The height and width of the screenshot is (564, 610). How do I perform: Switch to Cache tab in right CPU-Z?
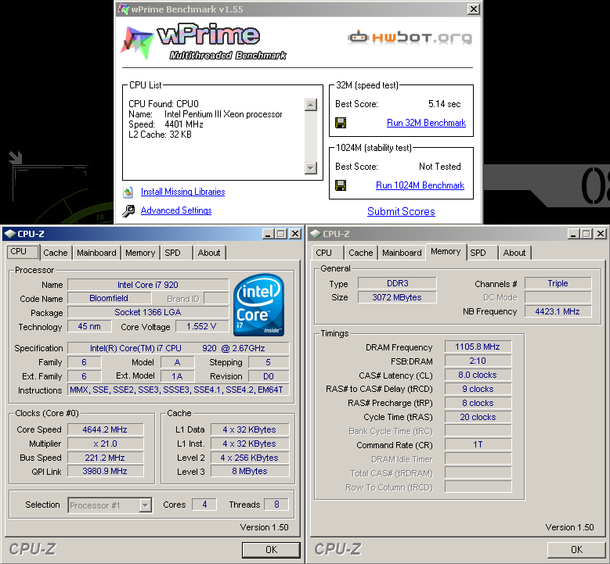tap(361, 253)
